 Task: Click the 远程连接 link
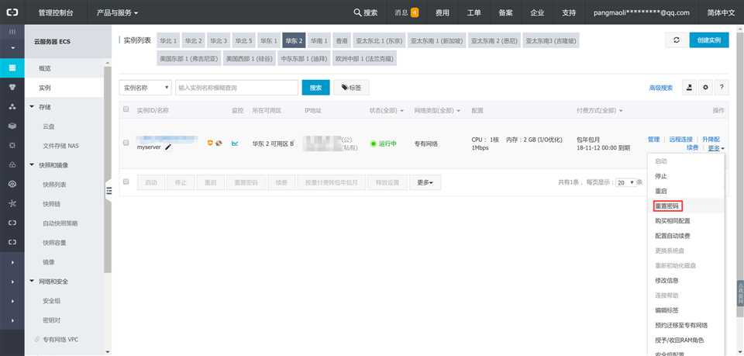click(x=680, y=140)
